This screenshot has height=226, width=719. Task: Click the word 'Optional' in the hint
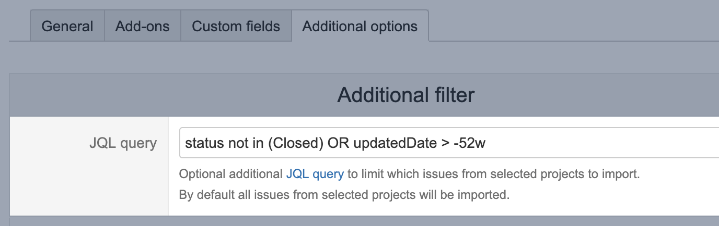tap(201, 174)
